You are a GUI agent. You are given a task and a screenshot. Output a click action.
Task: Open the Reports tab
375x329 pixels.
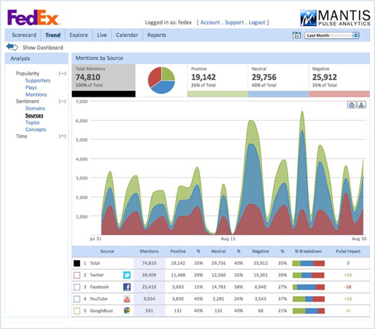coord(156,35)
